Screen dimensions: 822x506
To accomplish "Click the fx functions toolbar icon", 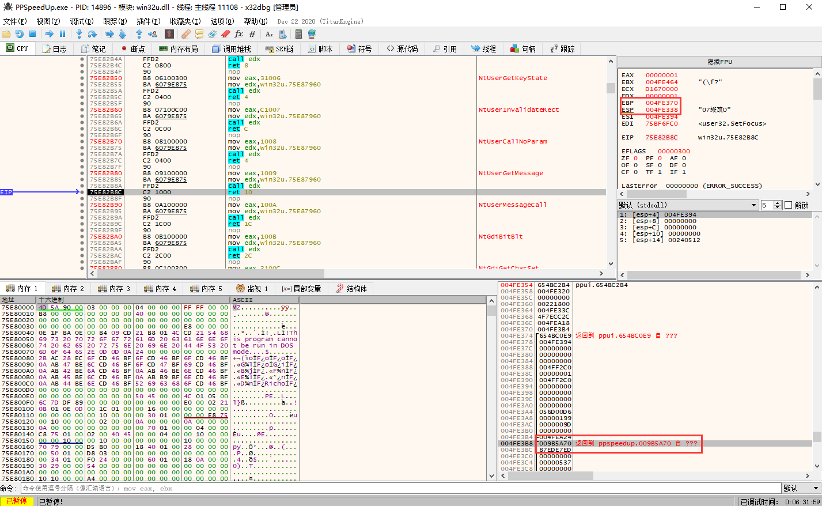I will [x=238, y=35].
